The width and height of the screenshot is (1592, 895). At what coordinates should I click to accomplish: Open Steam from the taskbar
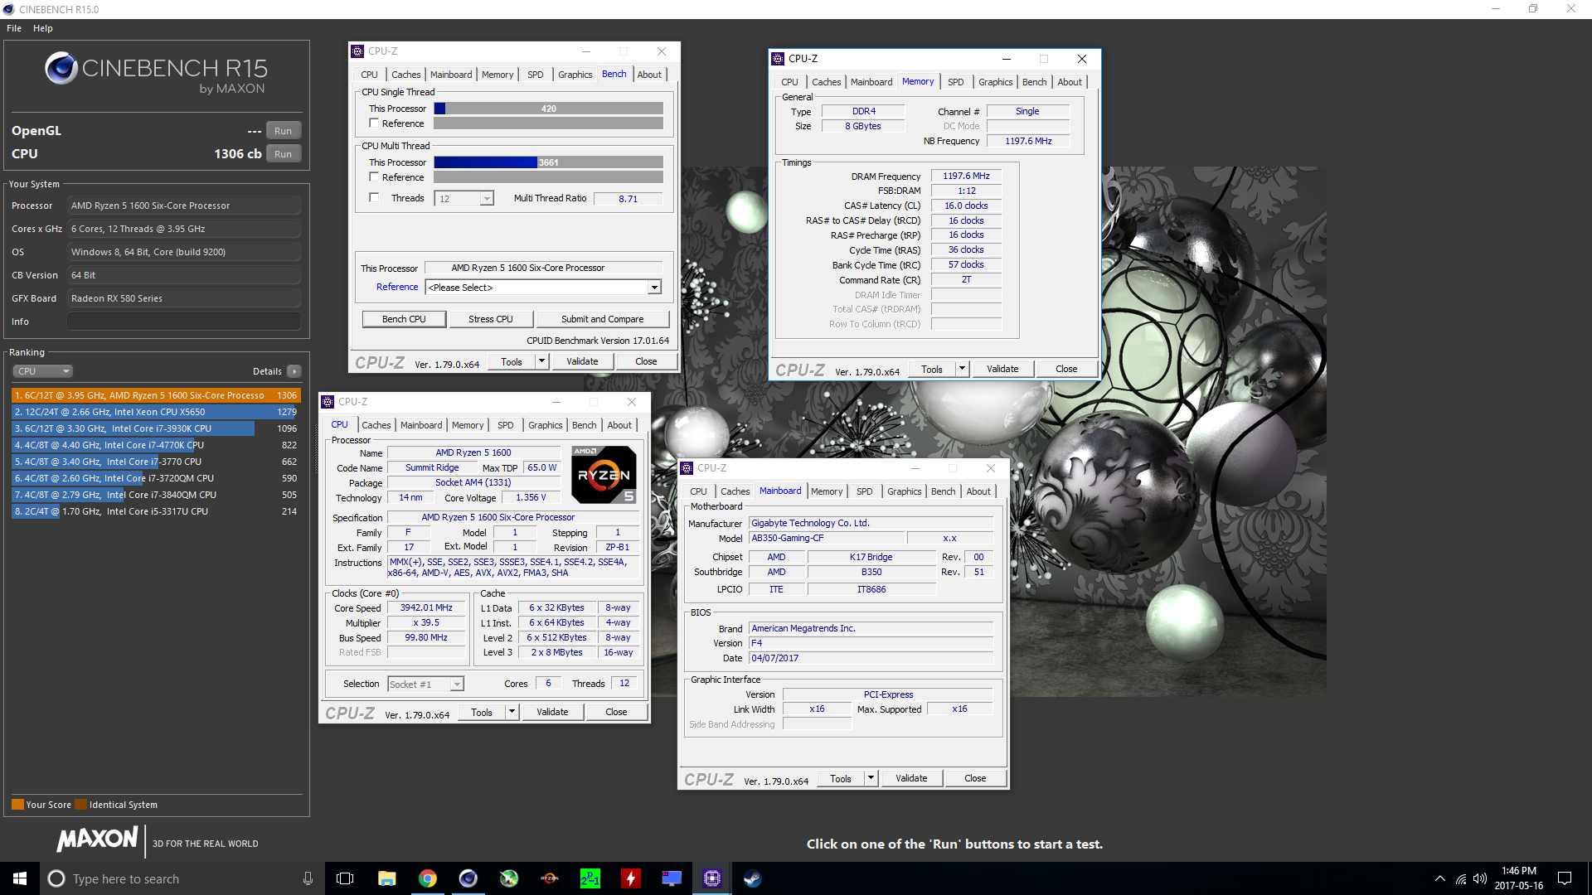click(x=753, y=878)
